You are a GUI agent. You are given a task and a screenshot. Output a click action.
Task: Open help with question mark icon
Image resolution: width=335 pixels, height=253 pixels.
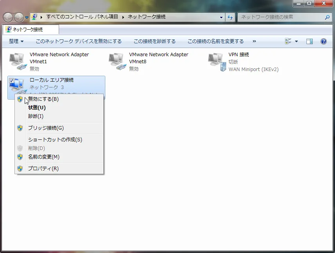[324, 41]
